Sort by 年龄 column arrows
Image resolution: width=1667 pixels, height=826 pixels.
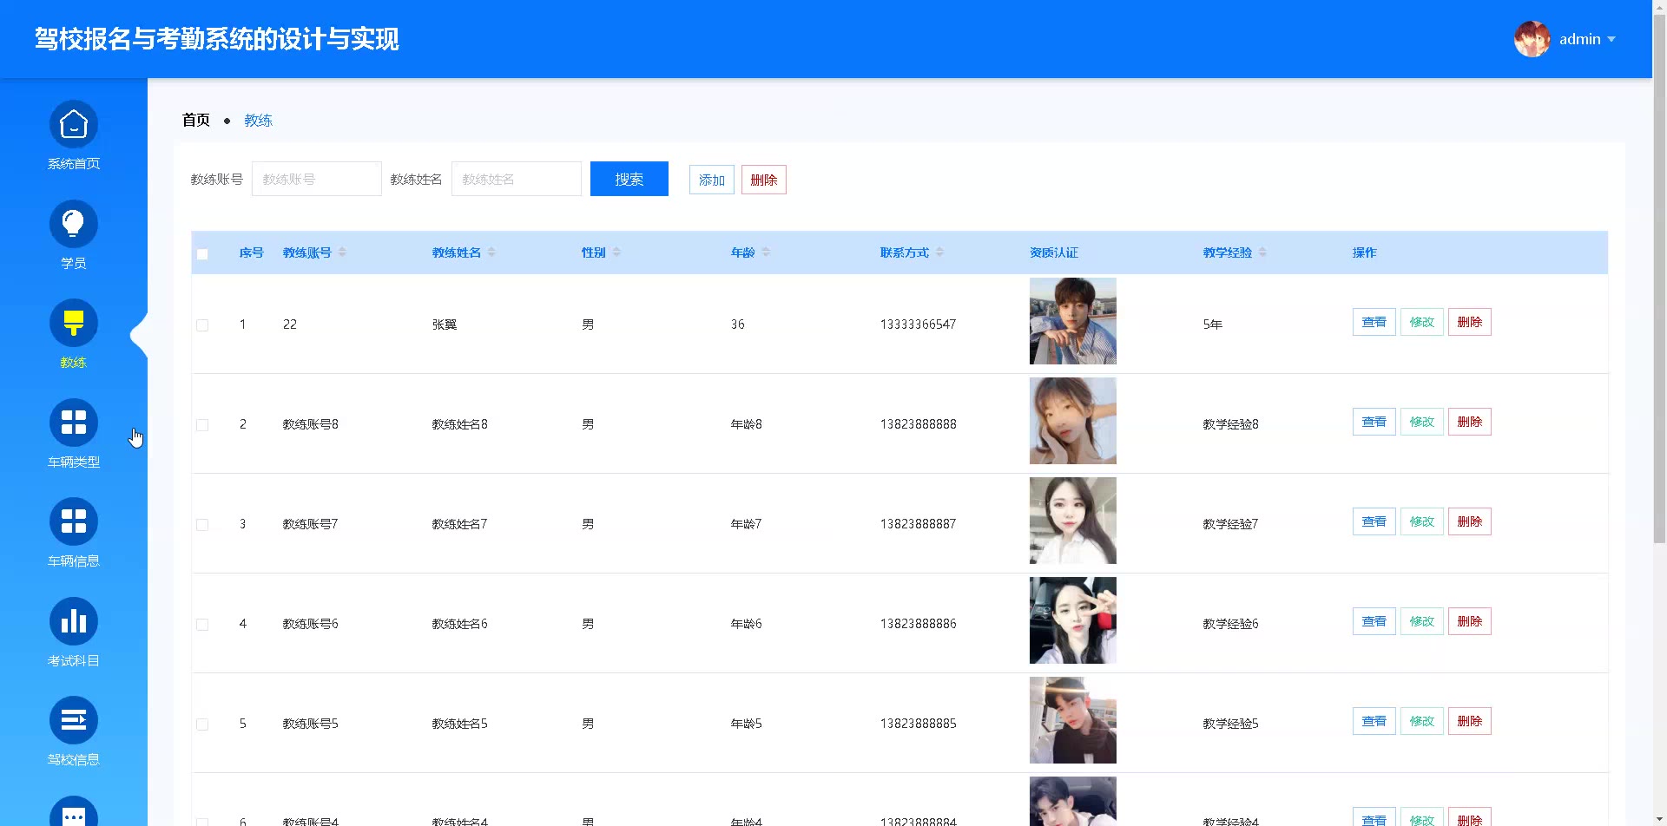click(x=766, y=252)
